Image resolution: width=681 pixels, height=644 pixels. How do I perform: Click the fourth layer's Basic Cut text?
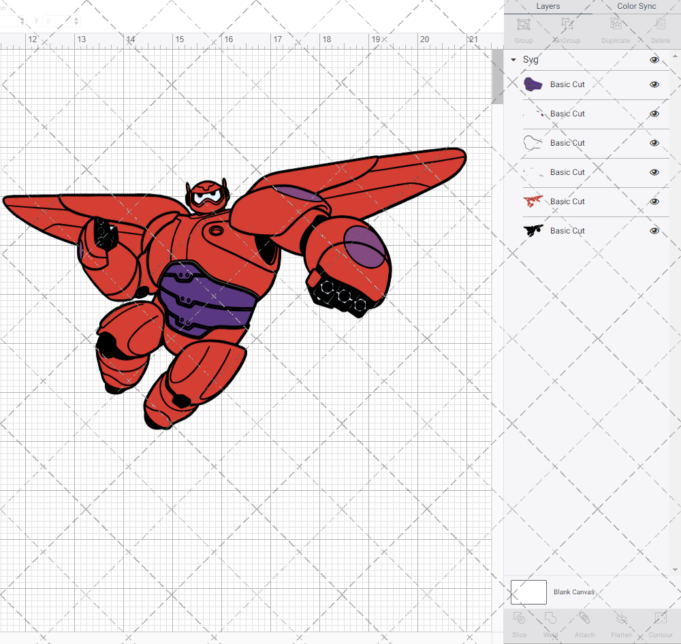(x=567, y=172)
